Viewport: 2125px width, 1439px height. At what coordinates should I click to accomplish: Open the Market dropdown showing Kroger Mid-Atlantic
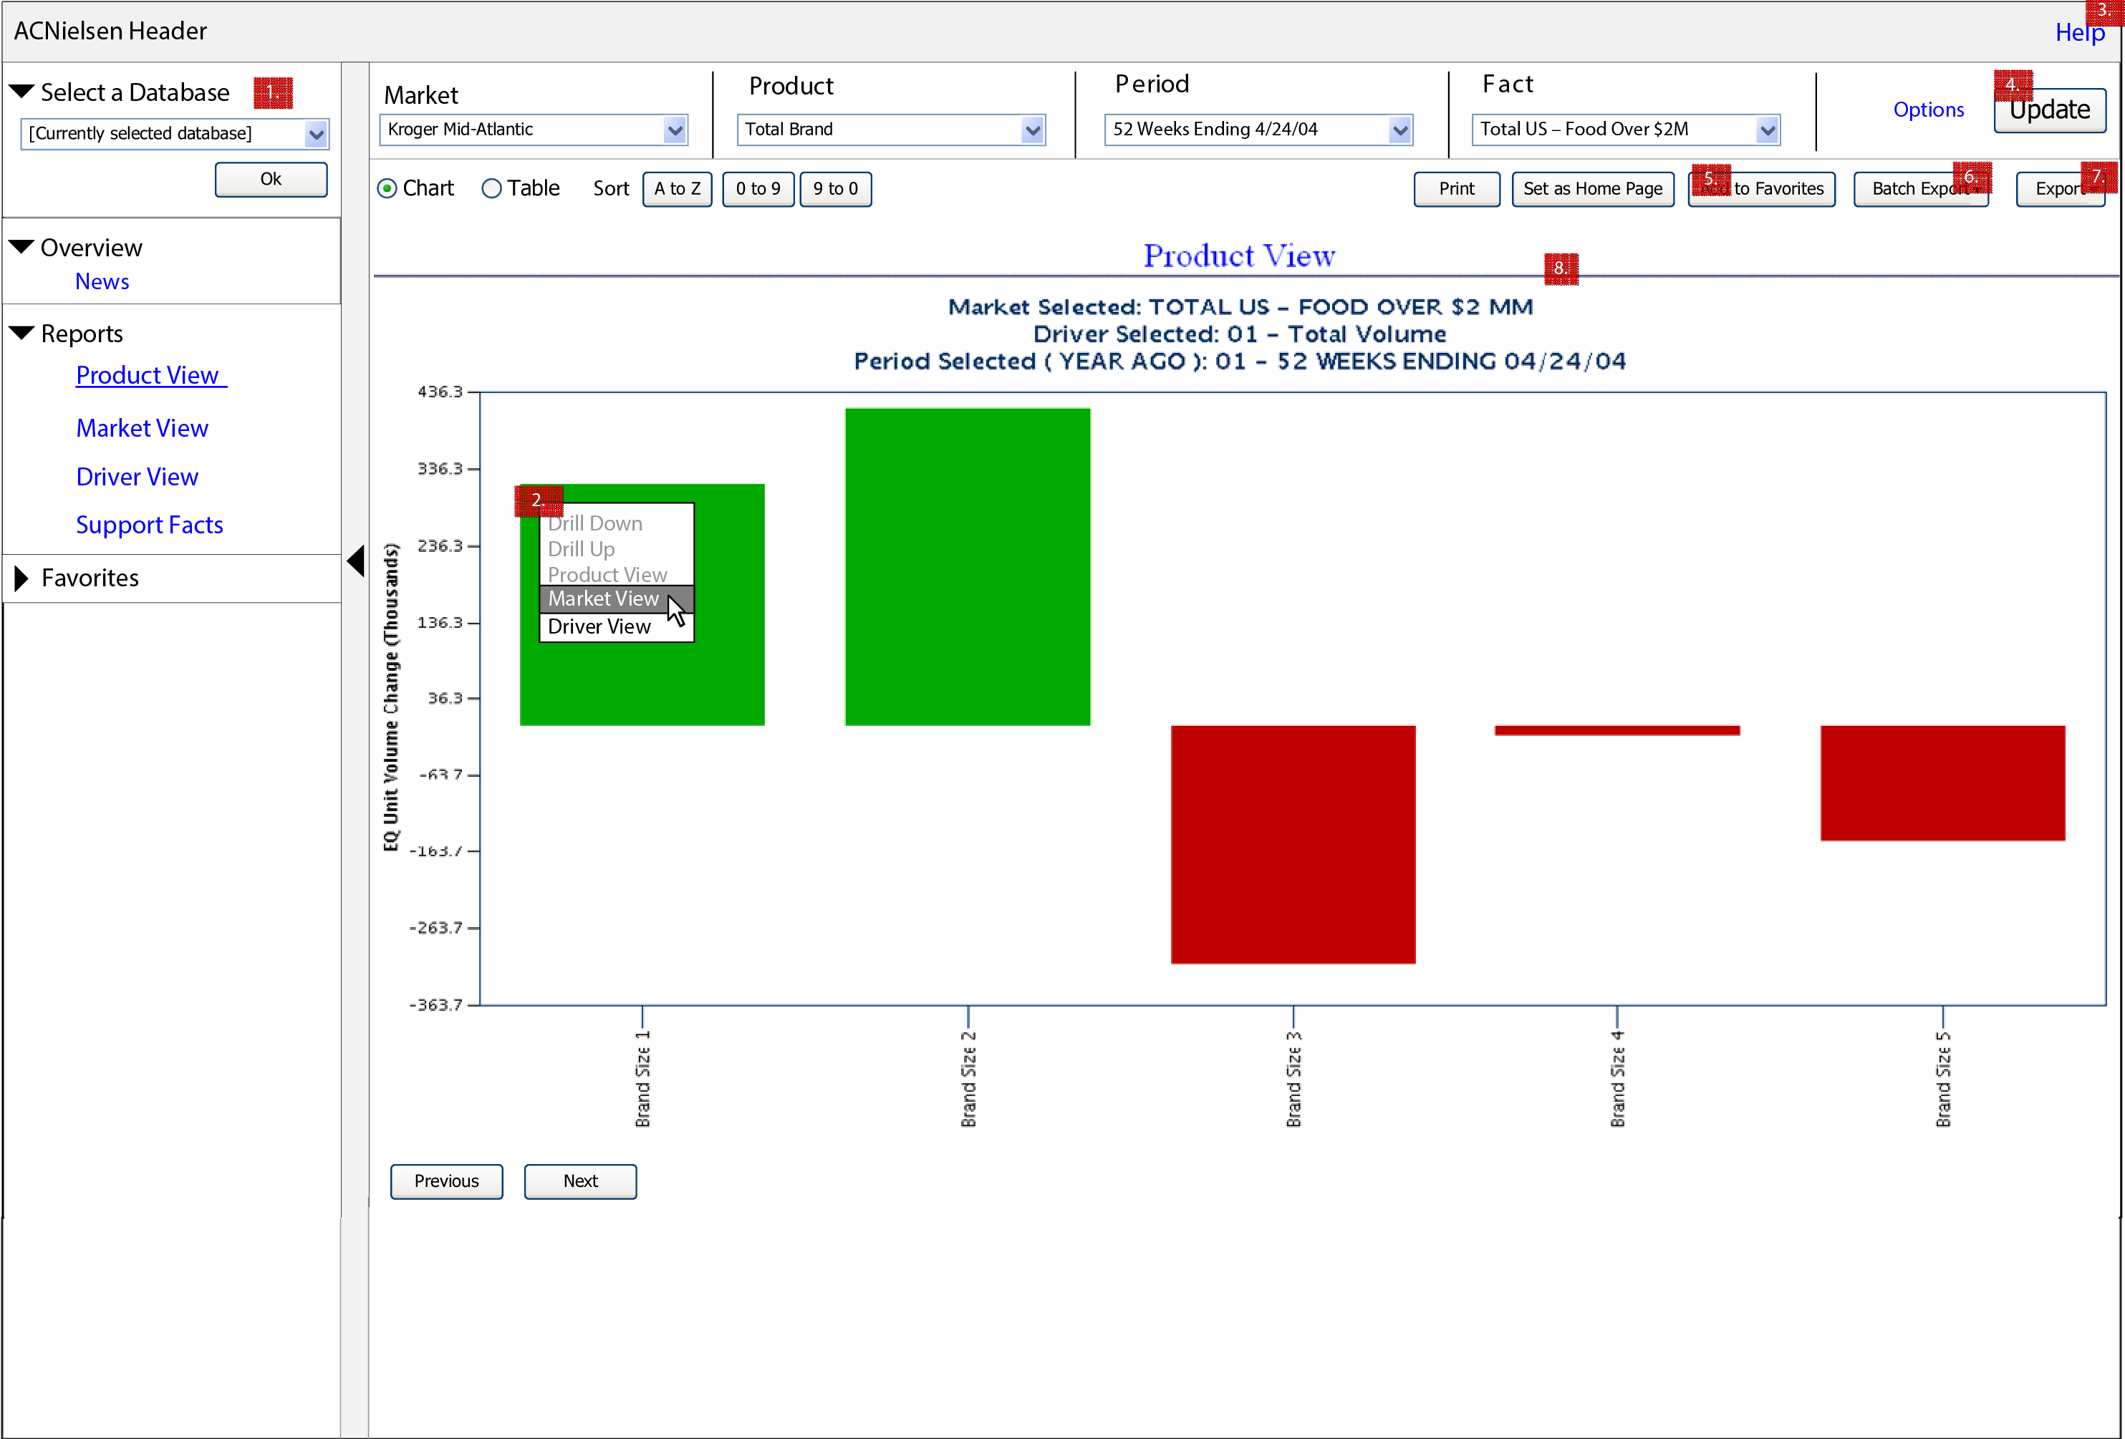click(x=533, y=130)
